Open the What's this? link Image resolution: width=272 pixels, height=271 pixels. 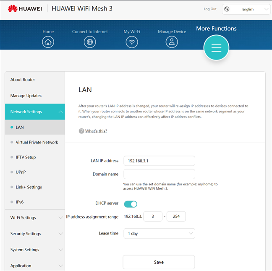tap(96, 131)
